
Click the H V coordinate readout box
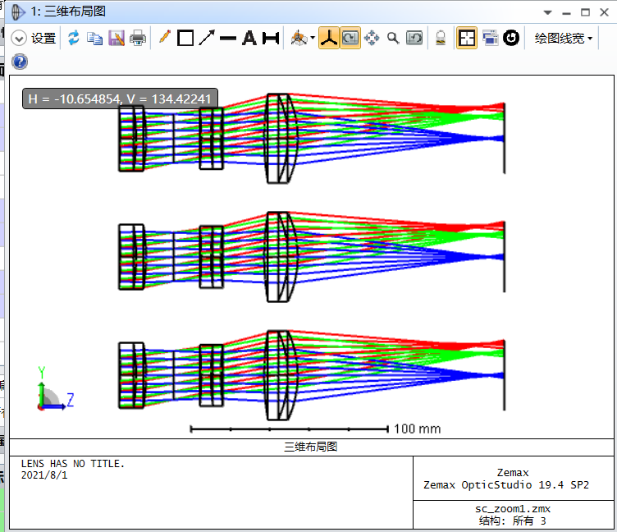click(x=120, y=99)
